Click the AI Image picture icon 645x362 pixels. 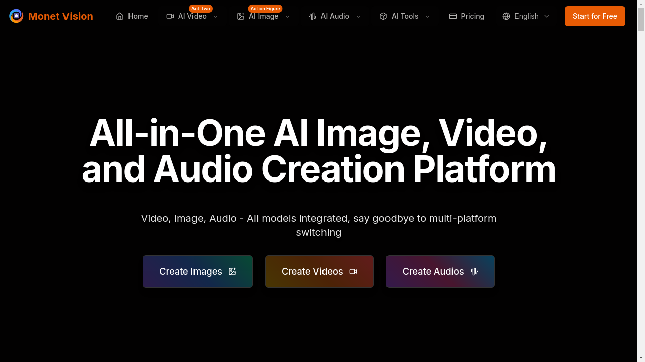pos(241,16)
